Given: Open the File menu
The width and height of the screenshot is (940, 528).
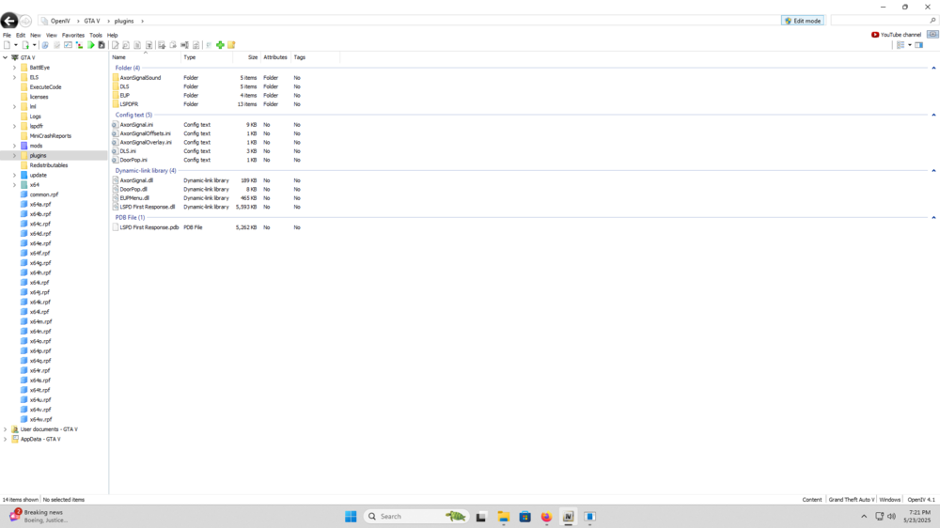Looking at the screenshot, I should tap(7, 36).
